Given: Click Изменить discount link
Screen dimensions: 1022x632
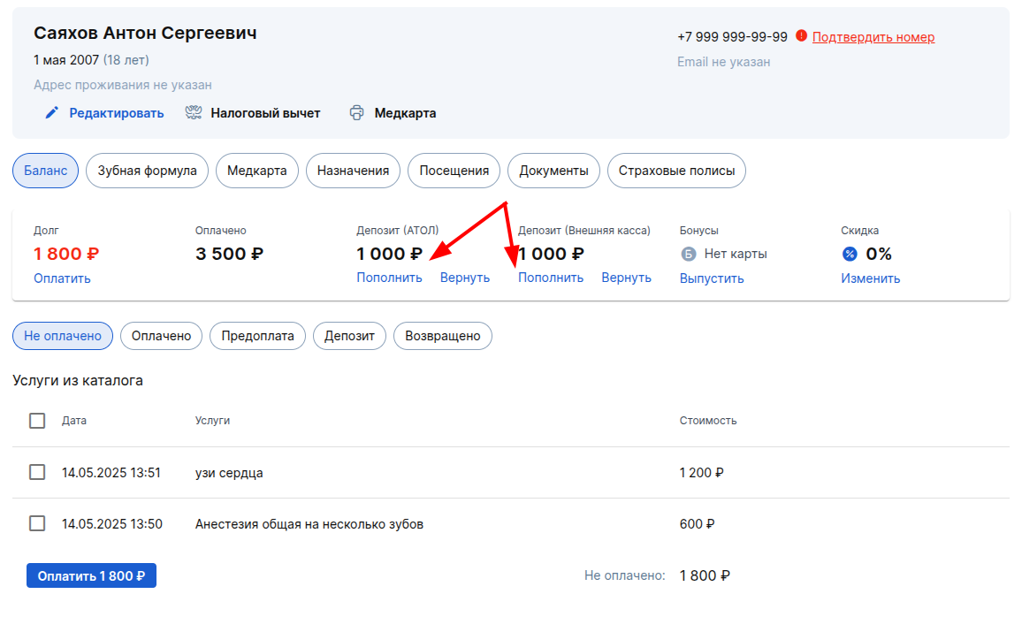Looking at the screenshot, I should (870, 278).
